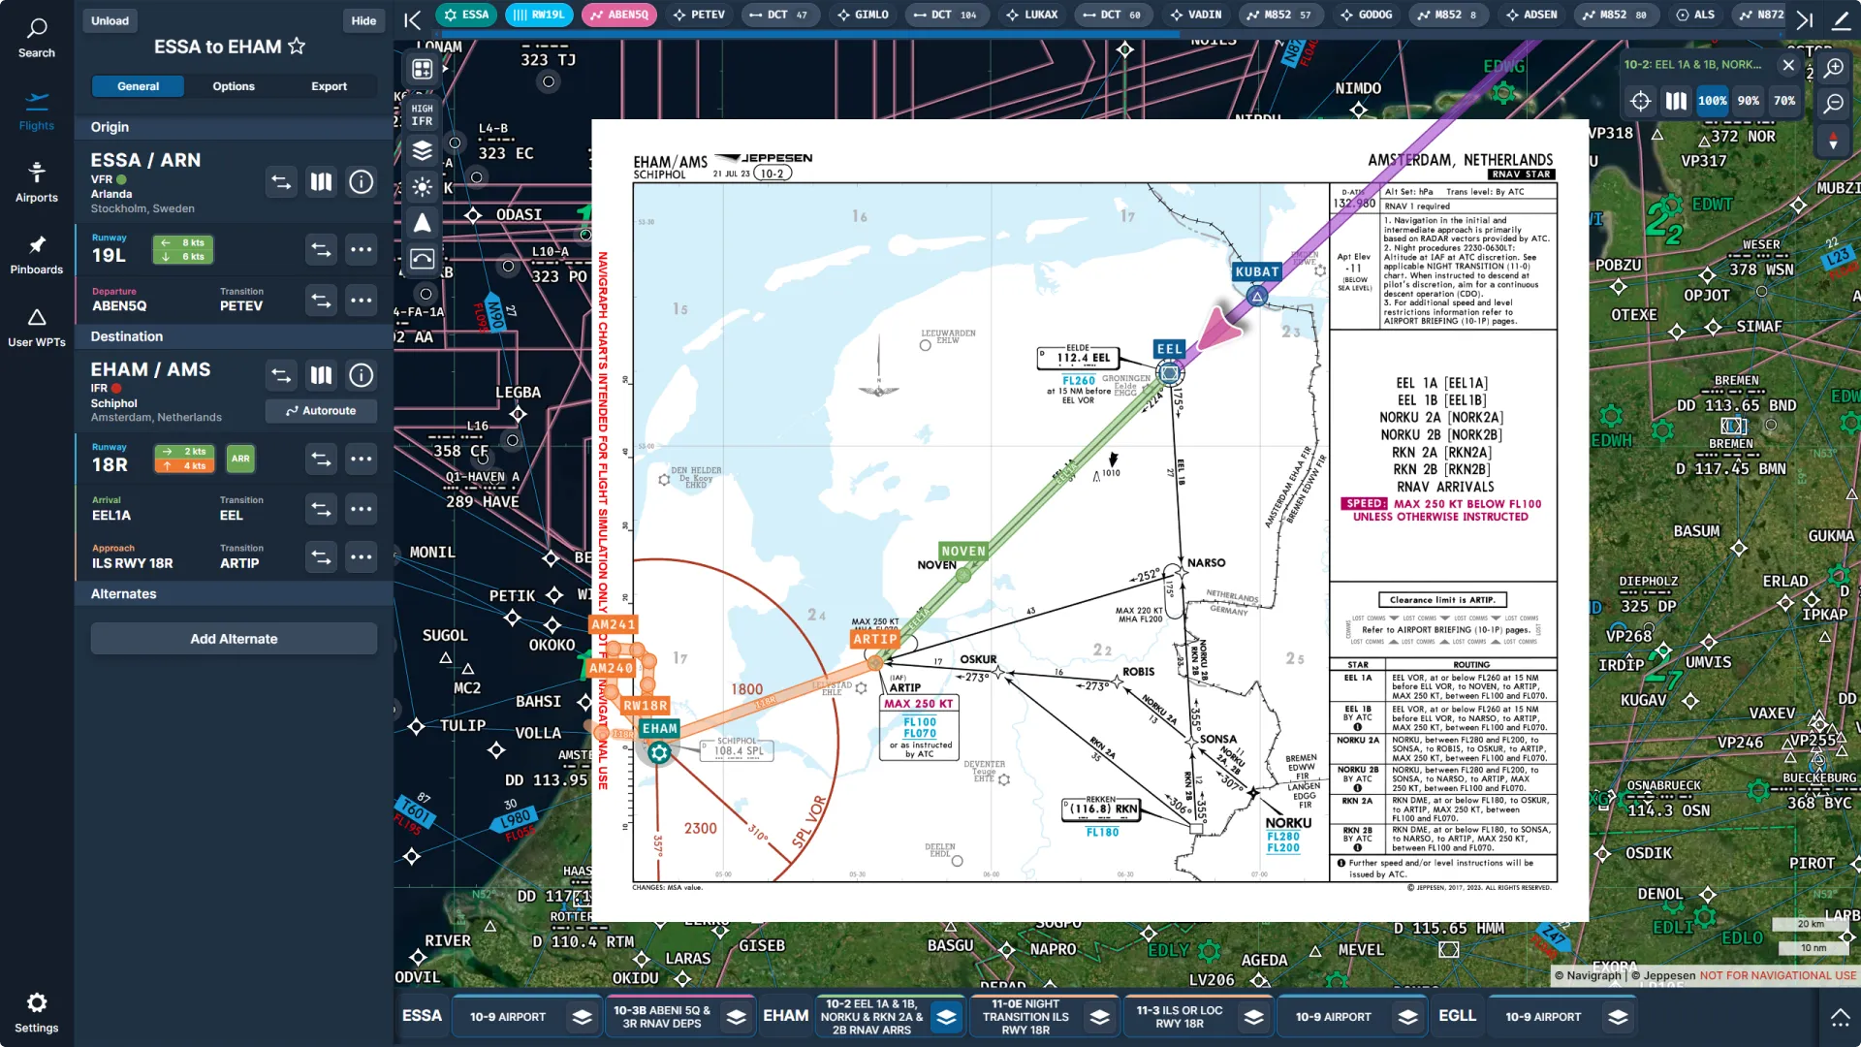Center the chart with the crosshair icon
Viewport: 1861px width, 1047px height.
pos(1640,101)
